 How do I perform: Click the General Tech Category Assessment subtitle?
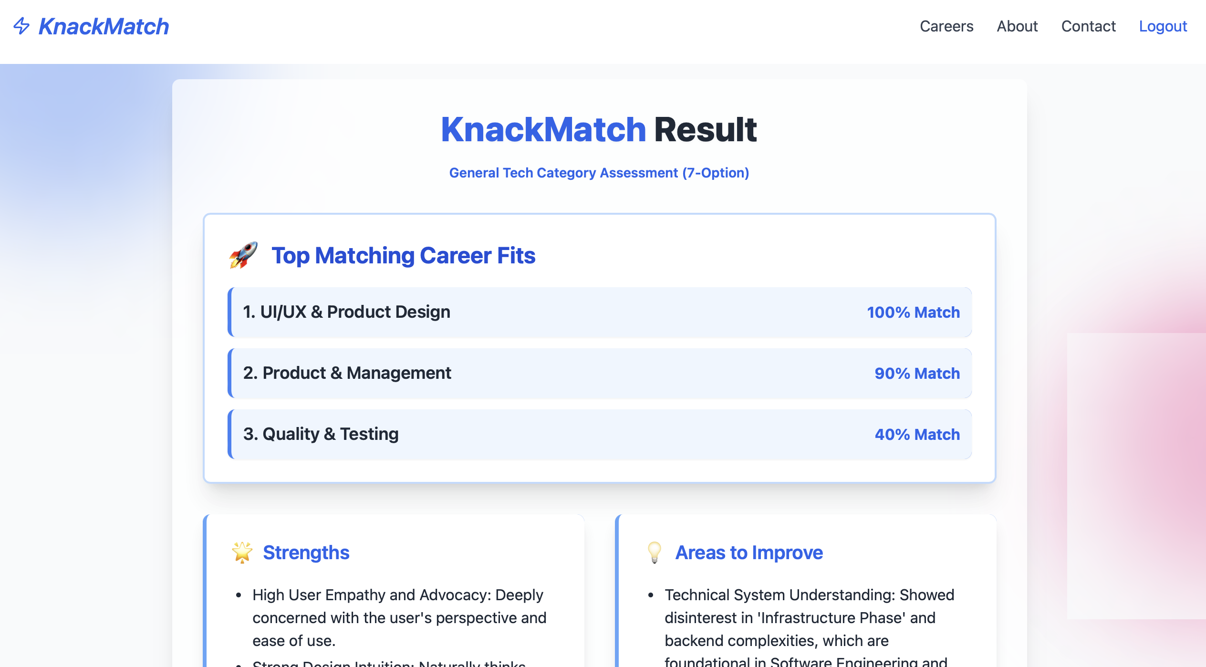click(x=599, y=173)
